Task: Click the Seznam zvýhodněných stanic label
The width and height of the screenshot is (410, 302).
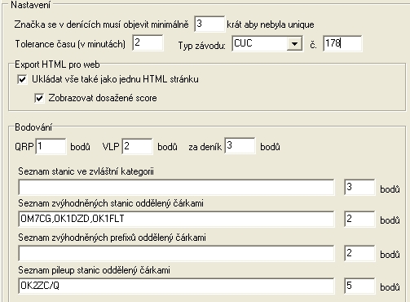Action: click(x=111, y=203)
